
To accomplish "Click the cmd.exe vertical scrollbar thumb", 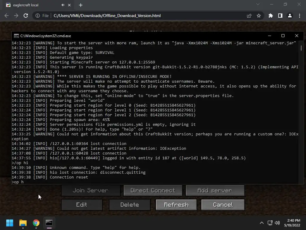I will click(x=301, y=48).
